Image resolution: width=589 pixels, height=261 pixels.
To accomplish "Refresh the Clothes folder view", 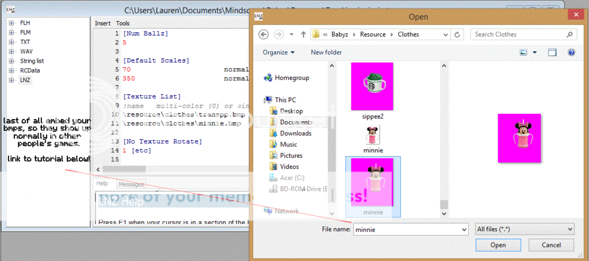I will click(457, 34).
